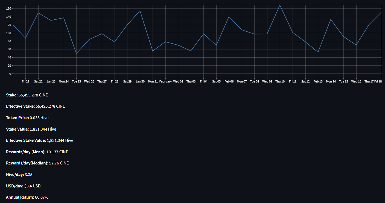
Task: Click the 'Sat 12' x-axis label
Action: pyautogui.click(x=305, y=81)
